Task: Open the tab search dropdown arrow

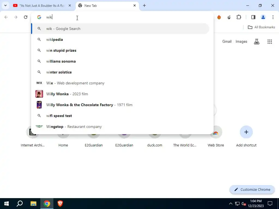Action: click(x=5, y=5)
